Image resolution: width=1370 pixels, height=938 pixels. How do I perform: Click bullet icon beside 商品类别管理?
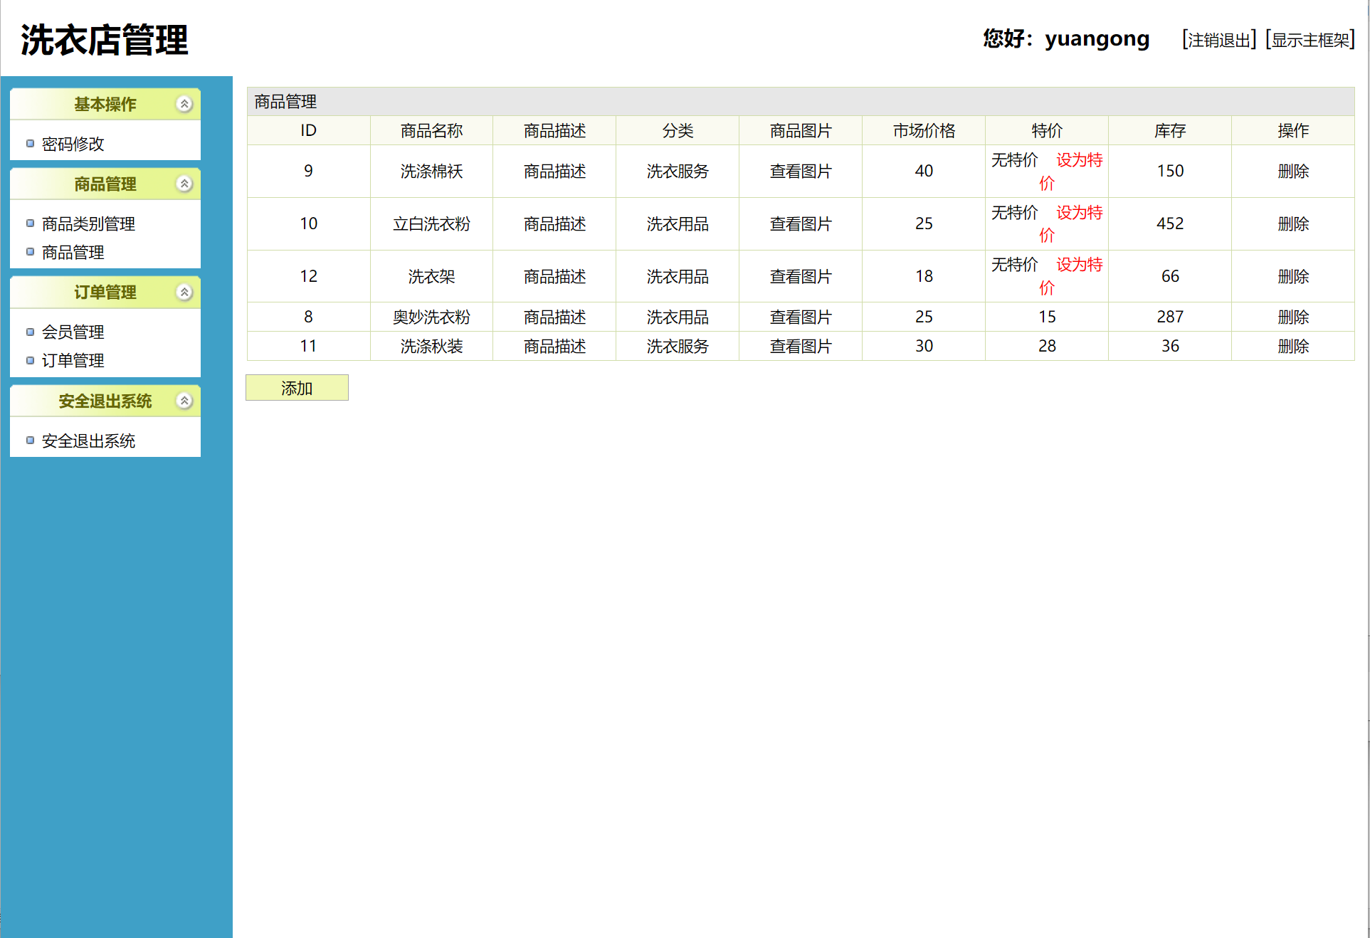tap(30, 223)
